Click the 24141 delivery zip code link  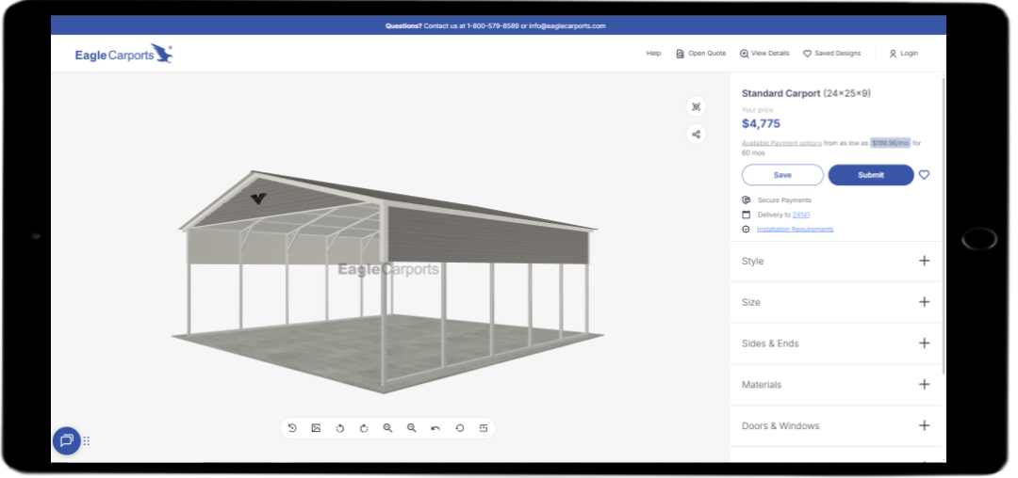click(800, 215)
